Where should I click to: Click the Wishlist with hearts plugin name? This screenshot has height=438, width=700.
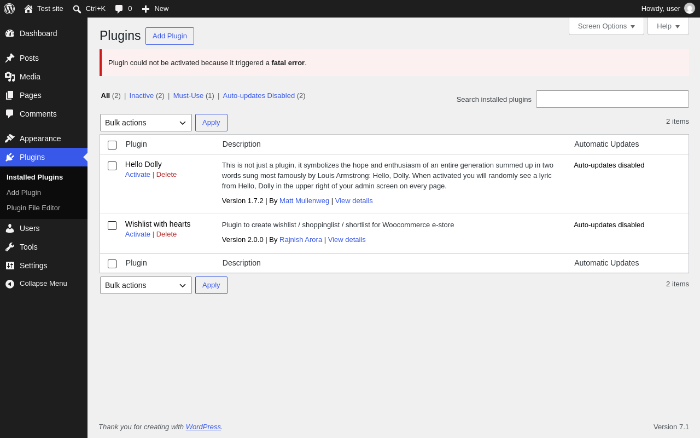(158, 224)
